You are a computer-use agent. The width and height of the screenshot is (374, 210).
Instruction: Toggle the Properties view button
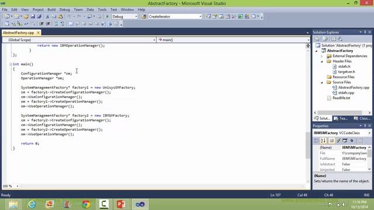[x=331, y=141]
